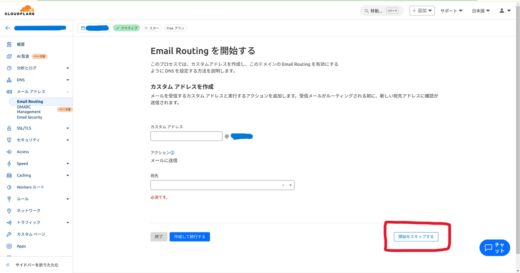Click the ルール funnel icon
Viewport: 520px width, 273px height.
(x=9, y=199)
